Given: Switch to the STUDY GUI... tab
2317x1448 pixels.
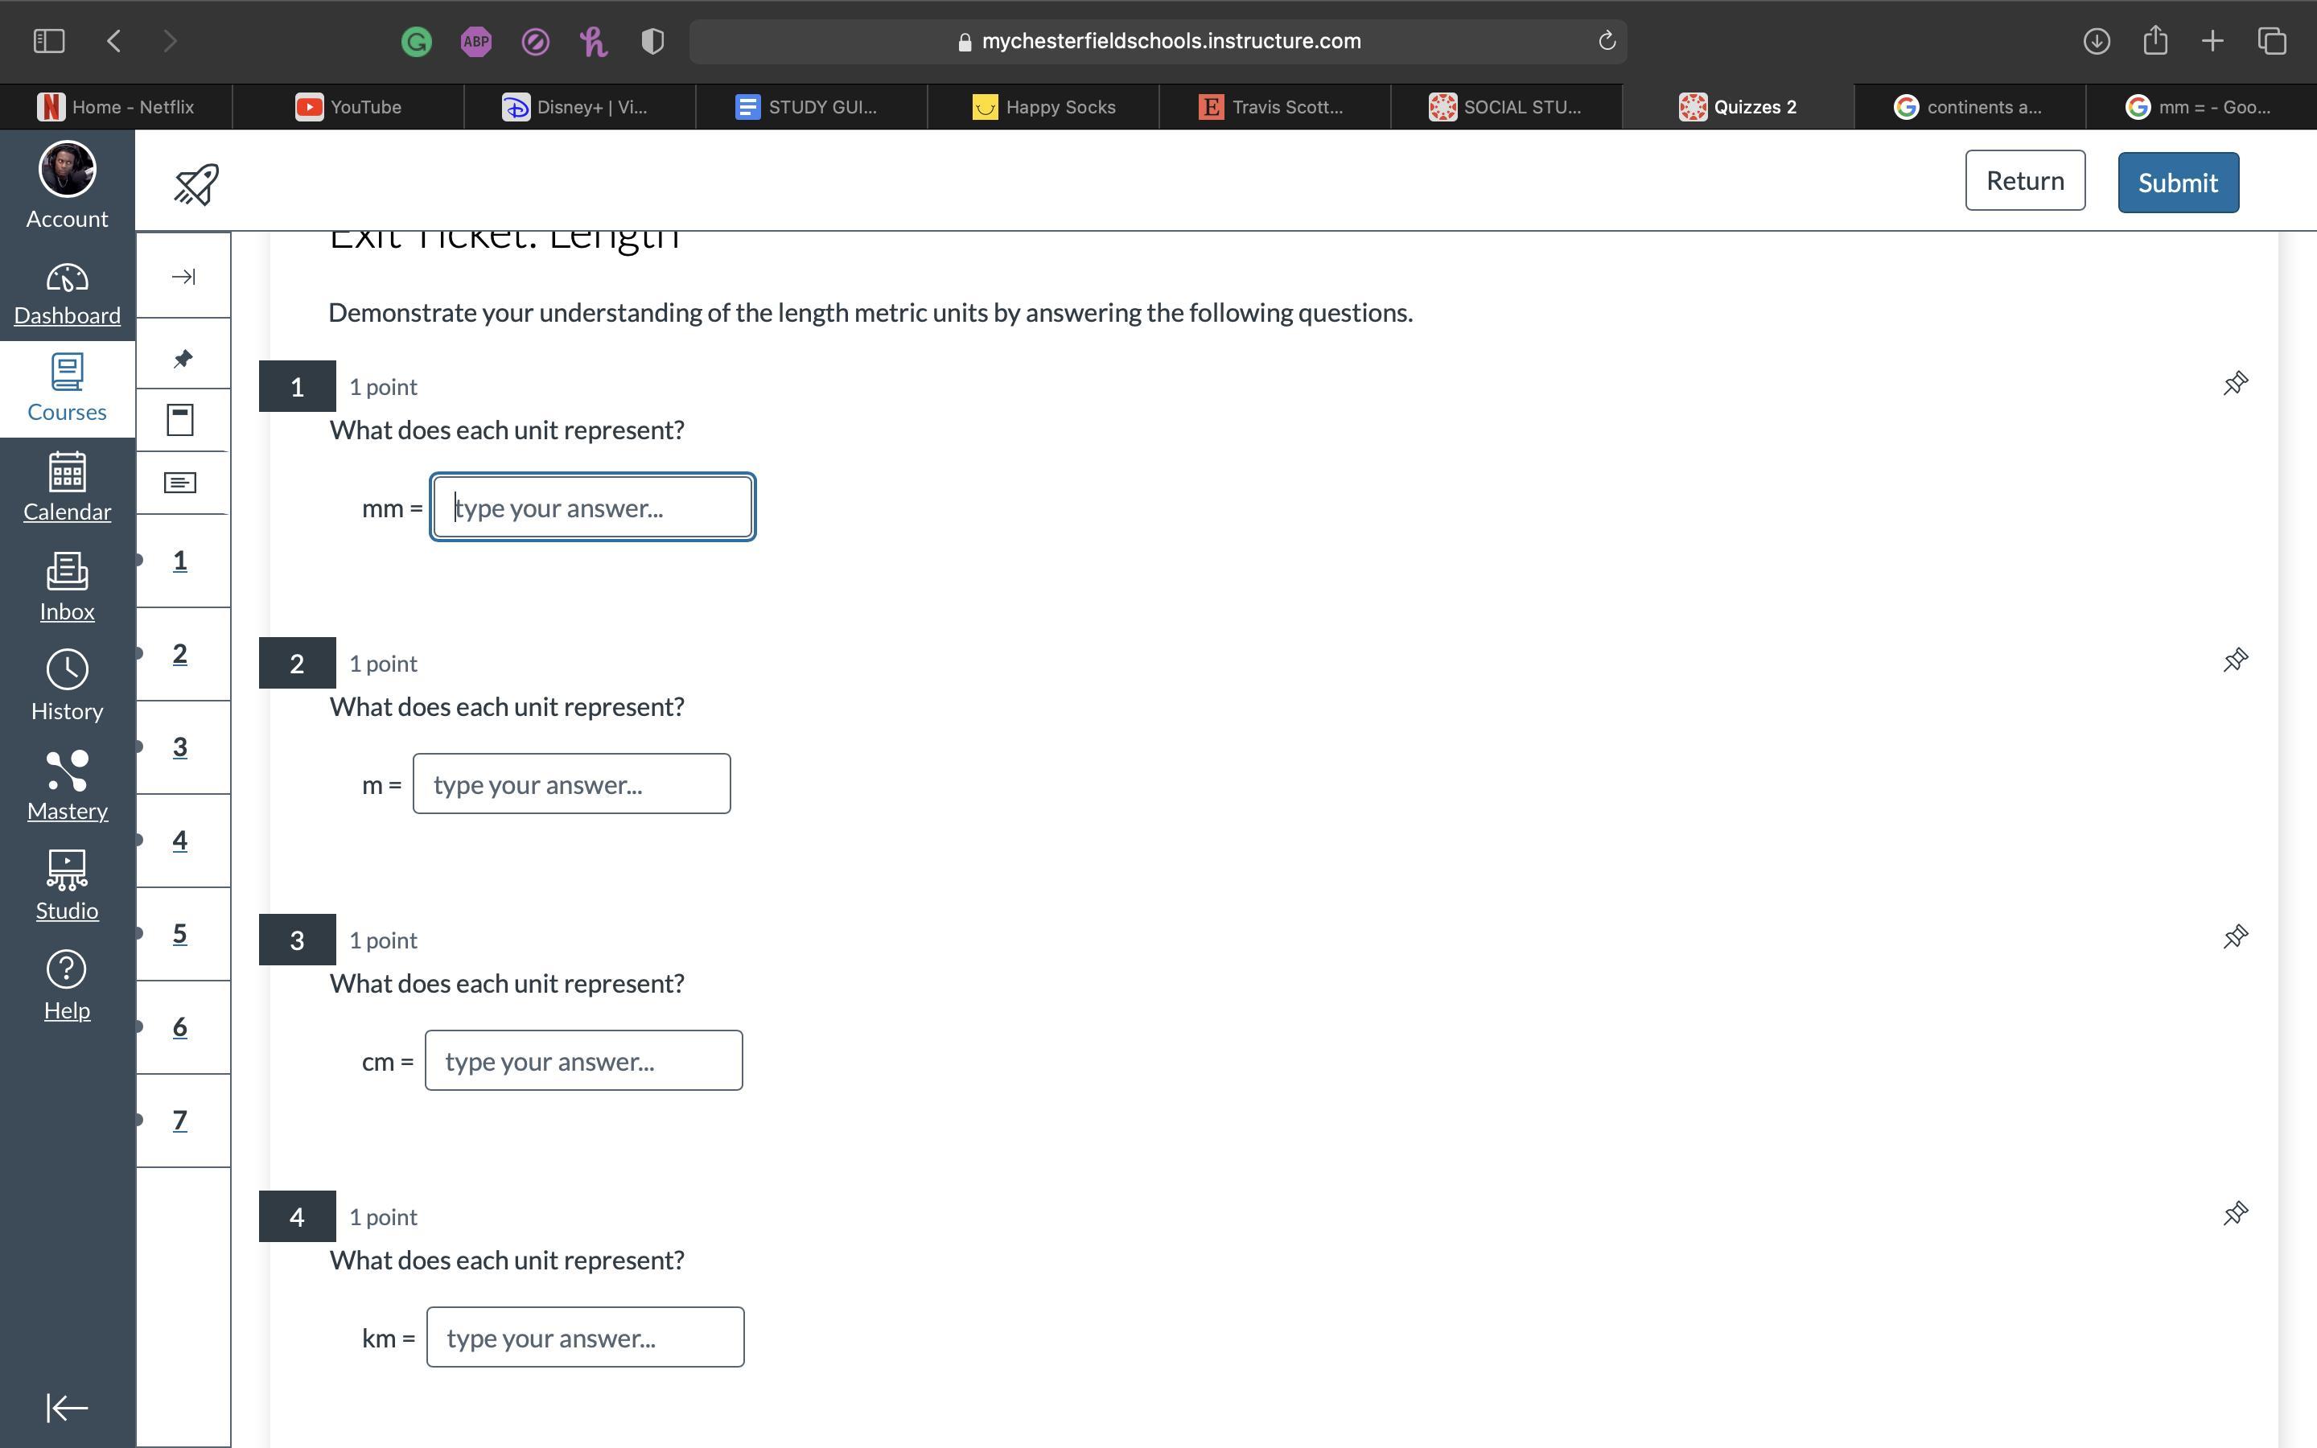Looking at the screenshot, I should pos(806,107).
